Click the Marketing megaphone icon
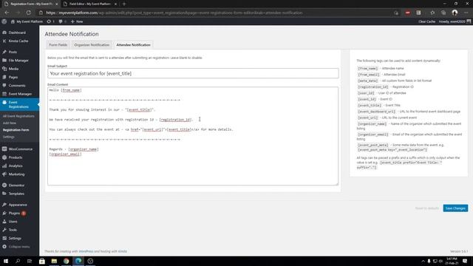This screenshot has height=266, width=473. (4, 174)
